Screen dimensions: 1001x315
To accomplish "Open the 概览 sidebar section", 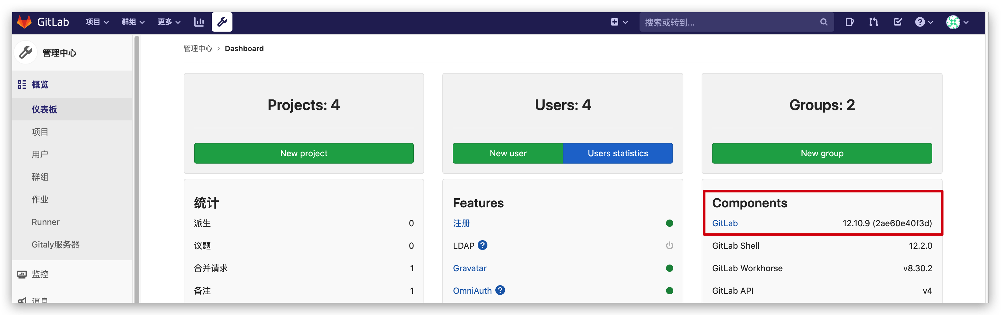I will (x=72, y=85).
